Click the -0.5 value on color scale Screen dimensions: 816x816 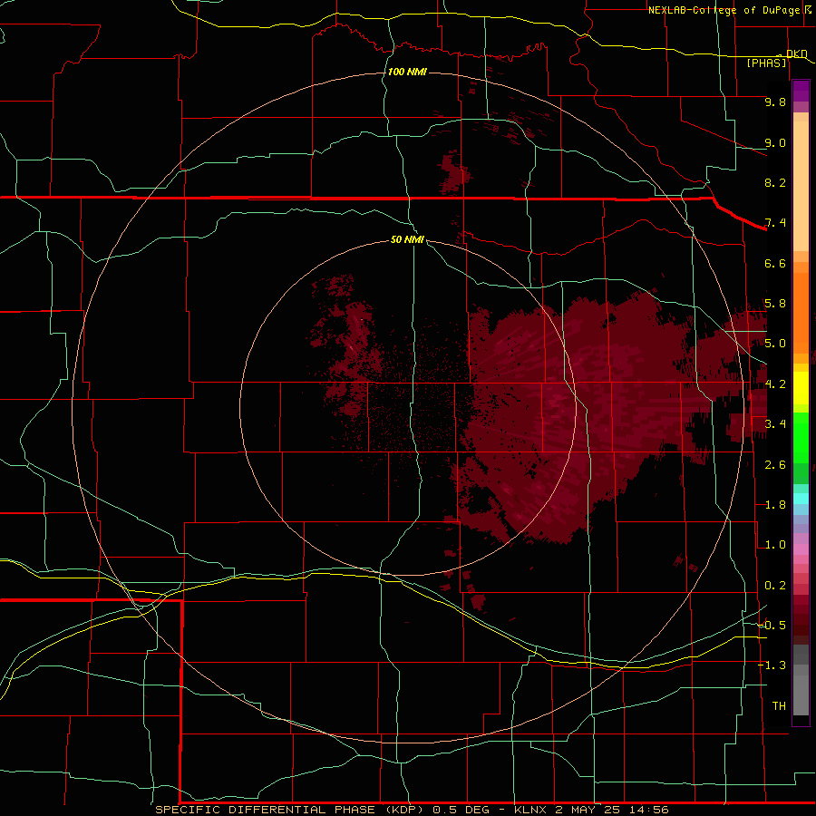click(x=772, y=625)
